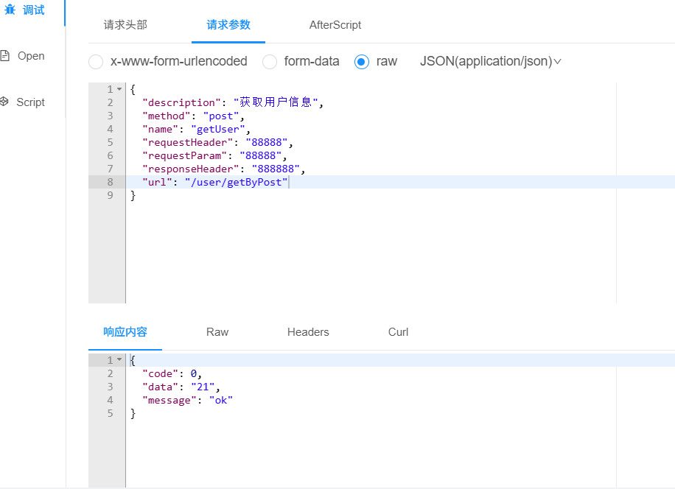
Task: Click the "ok" message value in response
Action: point(221,400)
